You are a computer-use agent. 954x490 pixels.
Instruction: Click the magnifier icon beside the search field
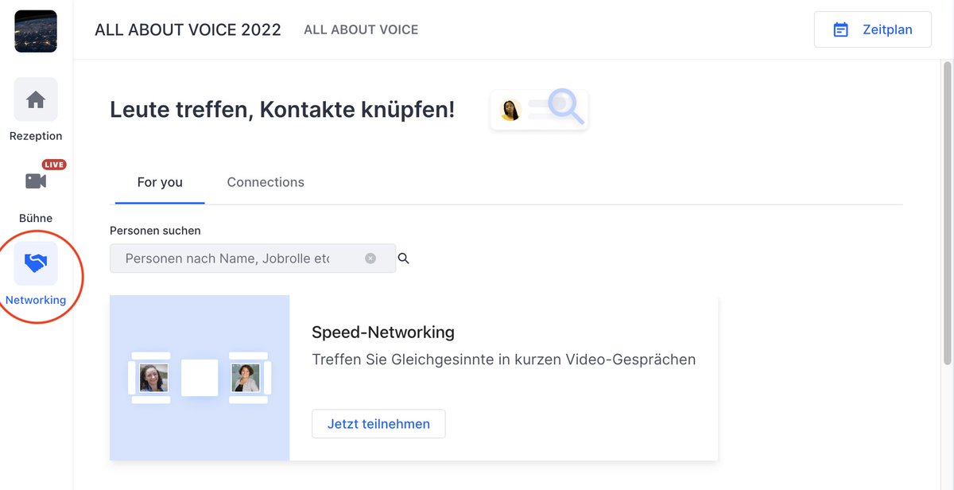click(x=404, y=258)
